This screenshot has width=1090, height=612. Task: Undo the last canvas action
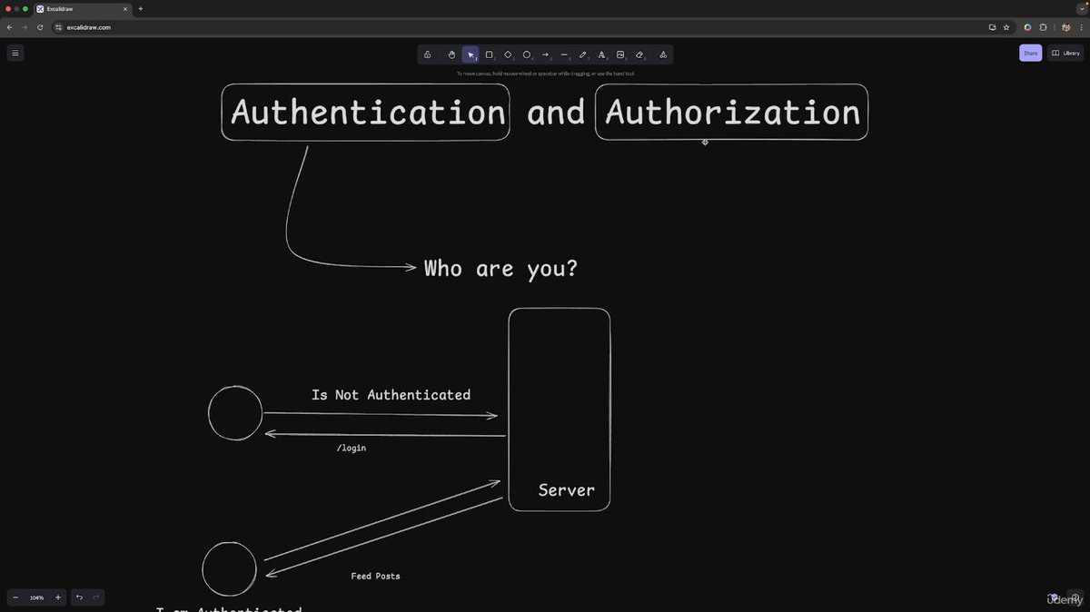pos(79,597)
